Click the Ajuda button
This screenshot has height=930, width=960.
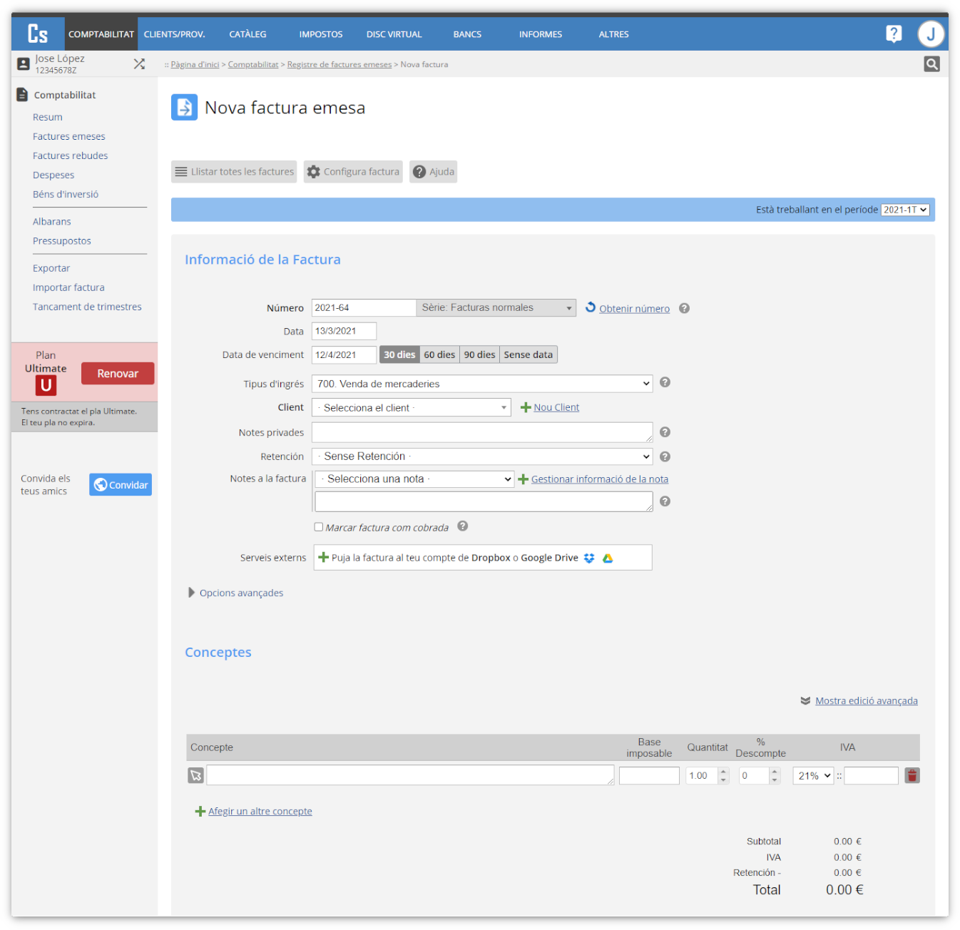pyautogui.click(x=433, y=172)
